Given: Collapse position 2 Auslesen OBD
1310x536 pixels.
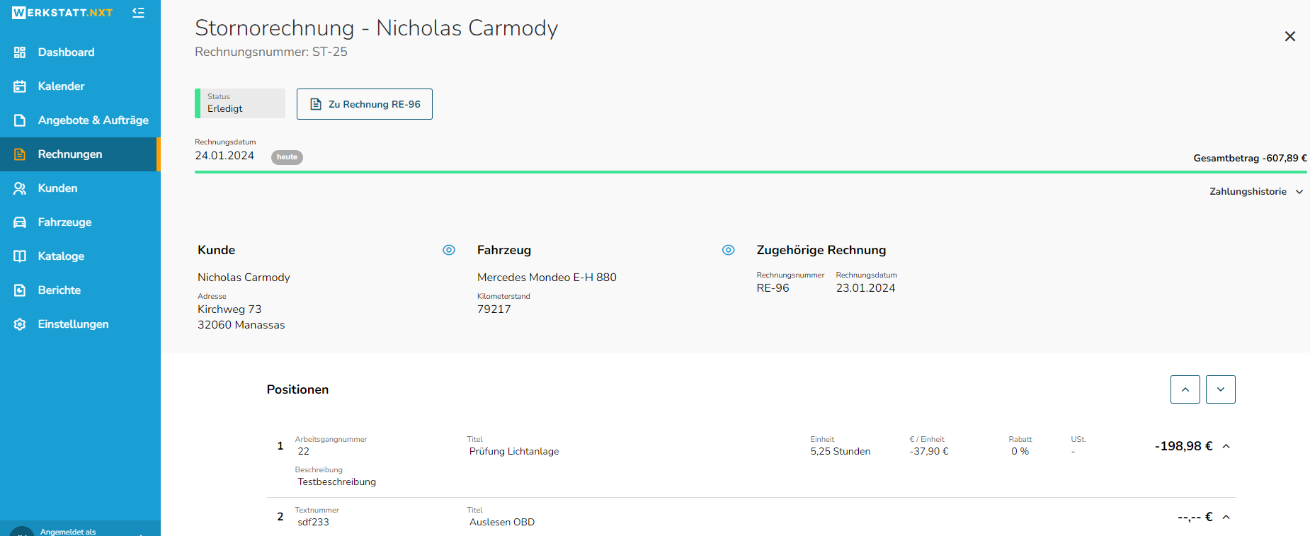Looking at the screenshot, I should (1226, 517).
